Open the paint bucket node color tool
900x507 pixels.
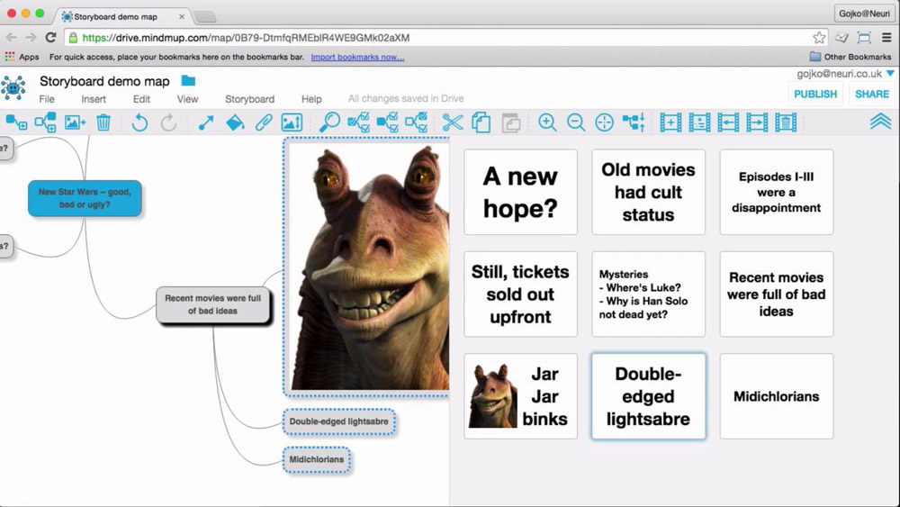pyautogui.click(x=235, y=122)
